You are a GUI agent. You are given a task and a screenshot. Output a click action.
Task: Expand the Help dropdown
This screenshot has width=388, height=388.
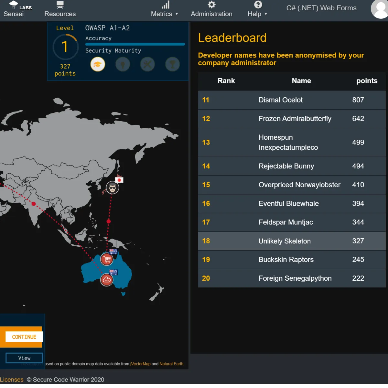(257, 14)
